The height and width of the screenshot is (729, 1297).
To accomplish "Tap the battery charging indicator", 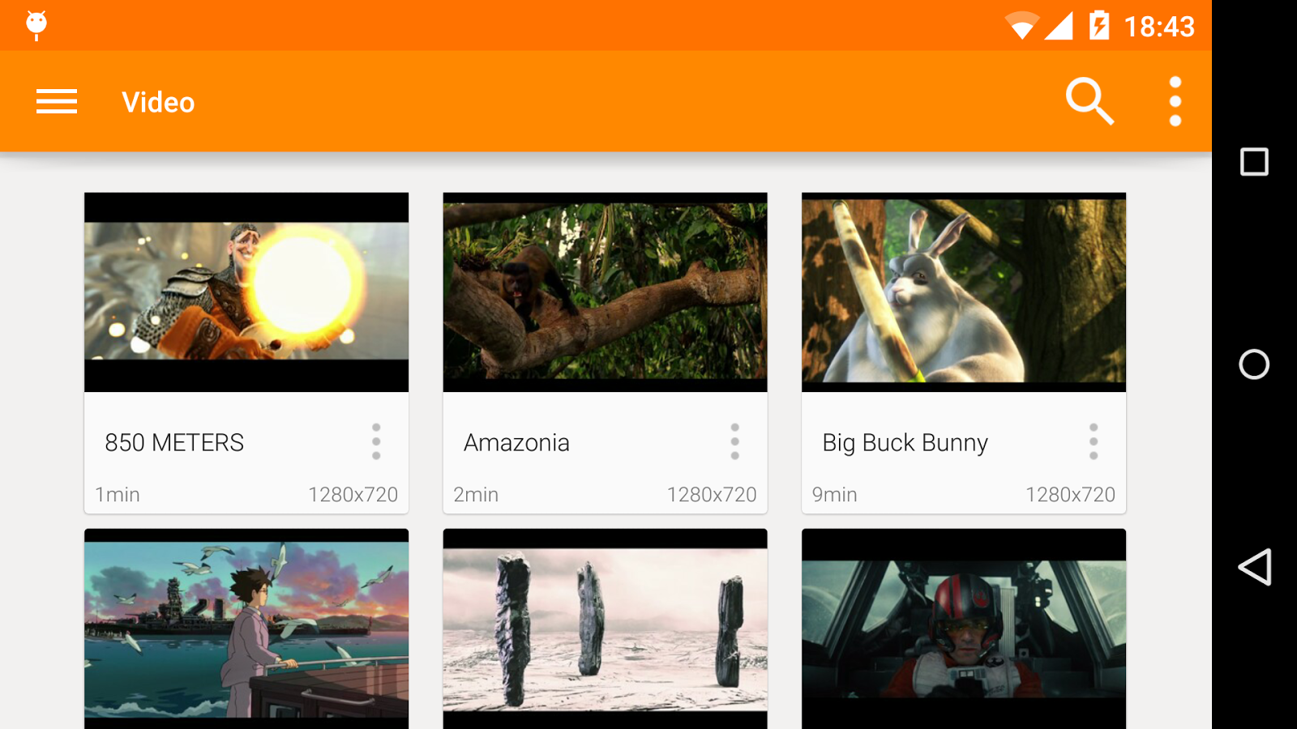I will 1098,24.
